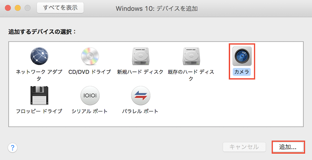Click the フロッピー ドライブ text label
Screen dimensions: 312x160
click(39, 112)
